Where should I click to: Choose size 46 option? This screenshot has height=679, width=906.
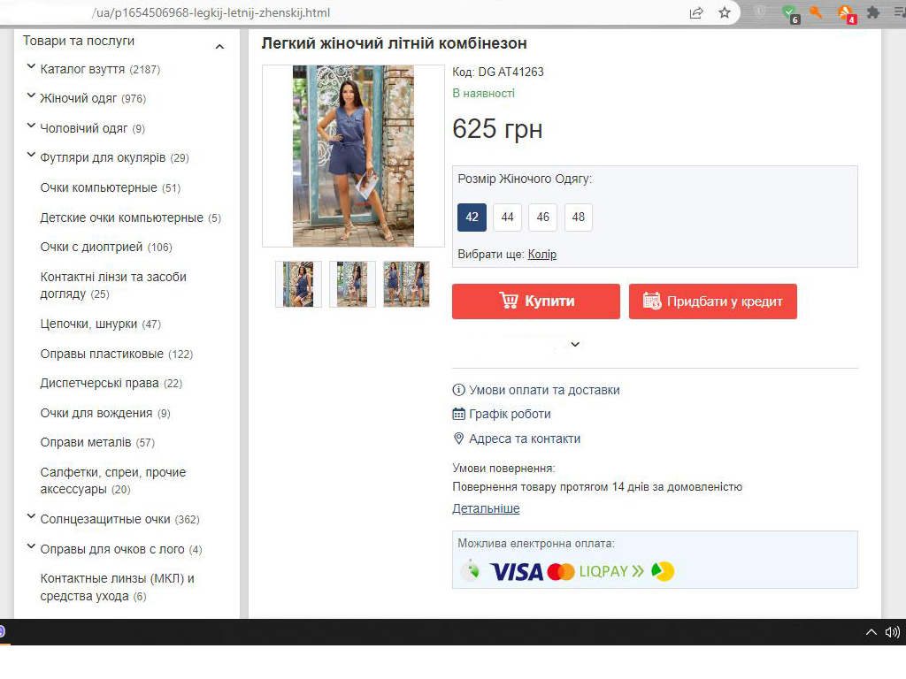click(542, 217)
